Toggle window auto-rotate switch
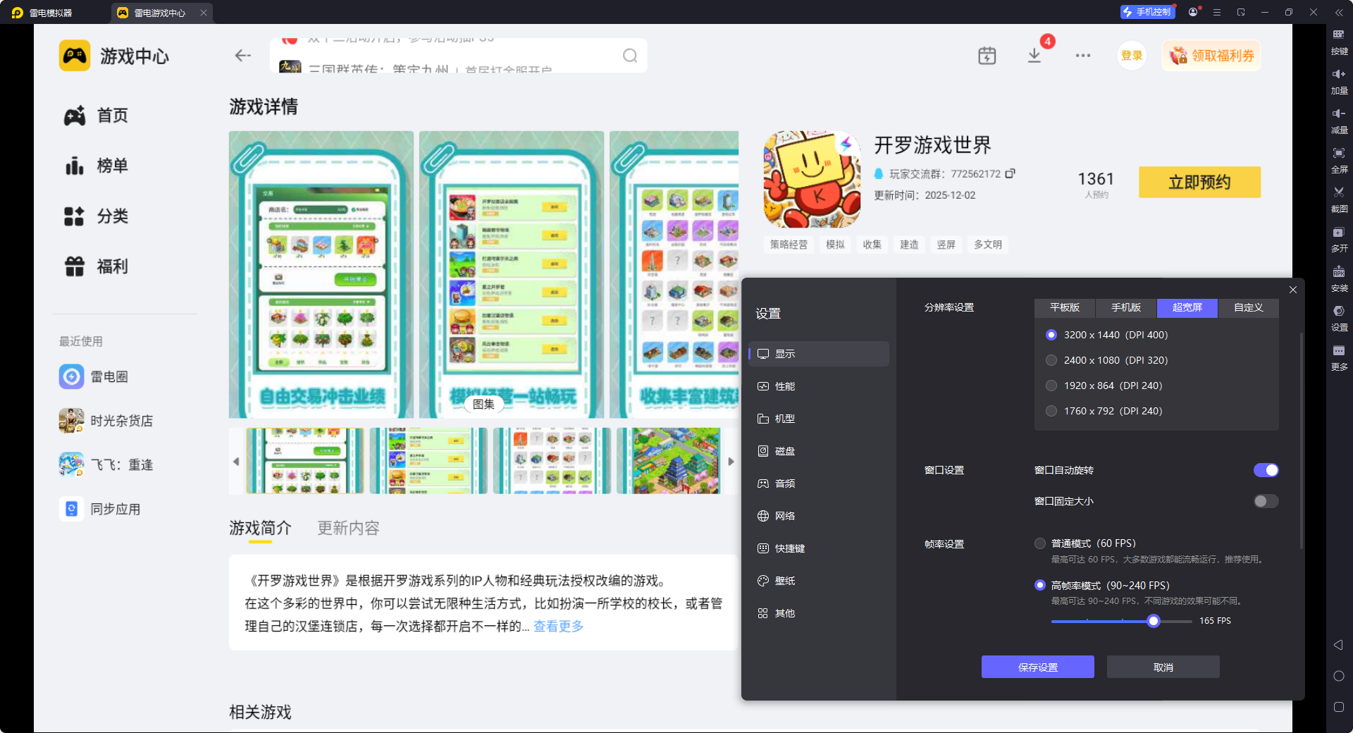Viewport: 1353px width, 733px height. [1265, 470]
